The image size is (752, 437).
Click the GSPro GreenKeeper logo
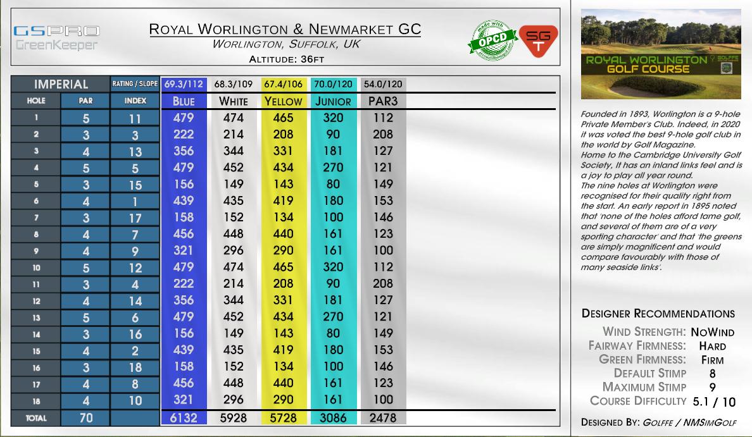[x=56, y=38]
